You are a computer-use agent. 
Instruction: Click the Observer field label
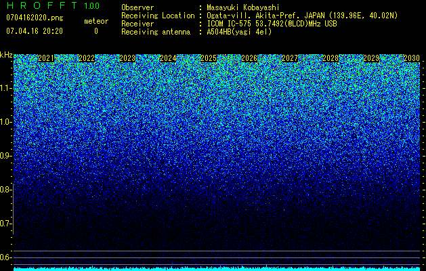click(137, 7)
